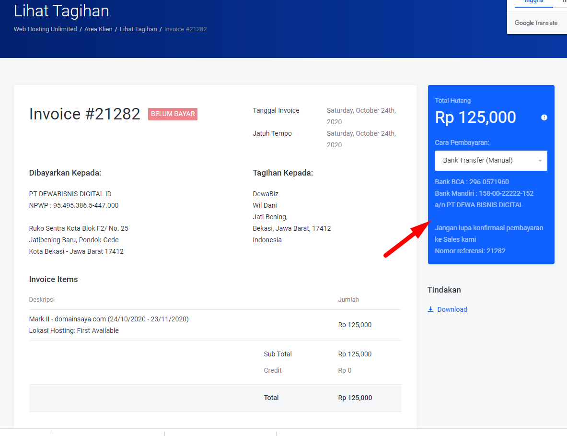567x436 pixels.
Task: Navigate to Lihat Tagihan breadcrumb link
Action: pos(138,29)
